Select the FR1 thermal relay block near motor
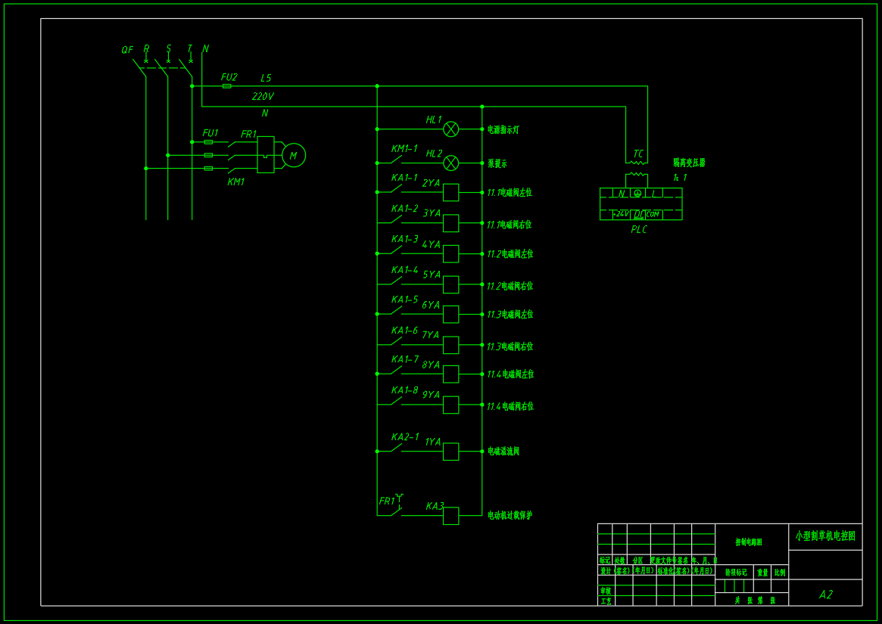 266,154
